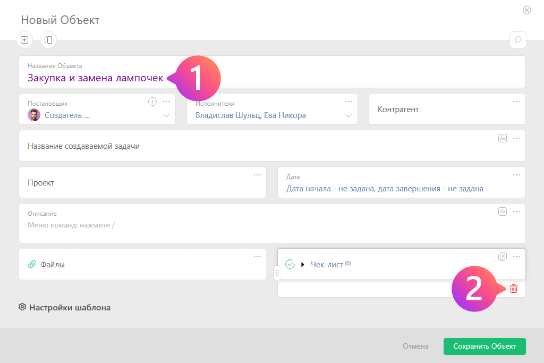Click the formula fx icon in Описание field
Screen dimensions: 544x363
pyautogui.click(x=503, y=211)
